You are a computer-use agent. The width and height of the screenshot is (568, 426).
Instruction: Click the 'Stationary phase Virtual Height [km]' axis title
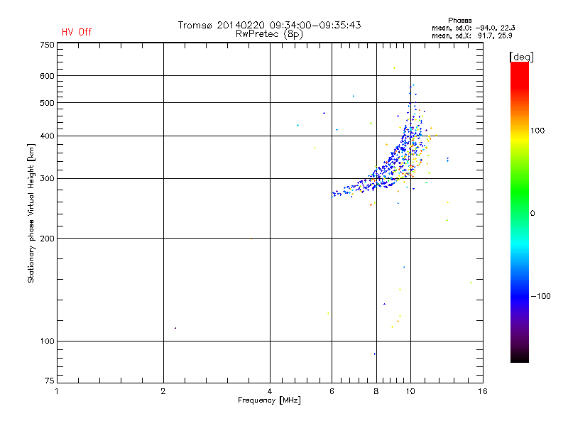[31, 213]
